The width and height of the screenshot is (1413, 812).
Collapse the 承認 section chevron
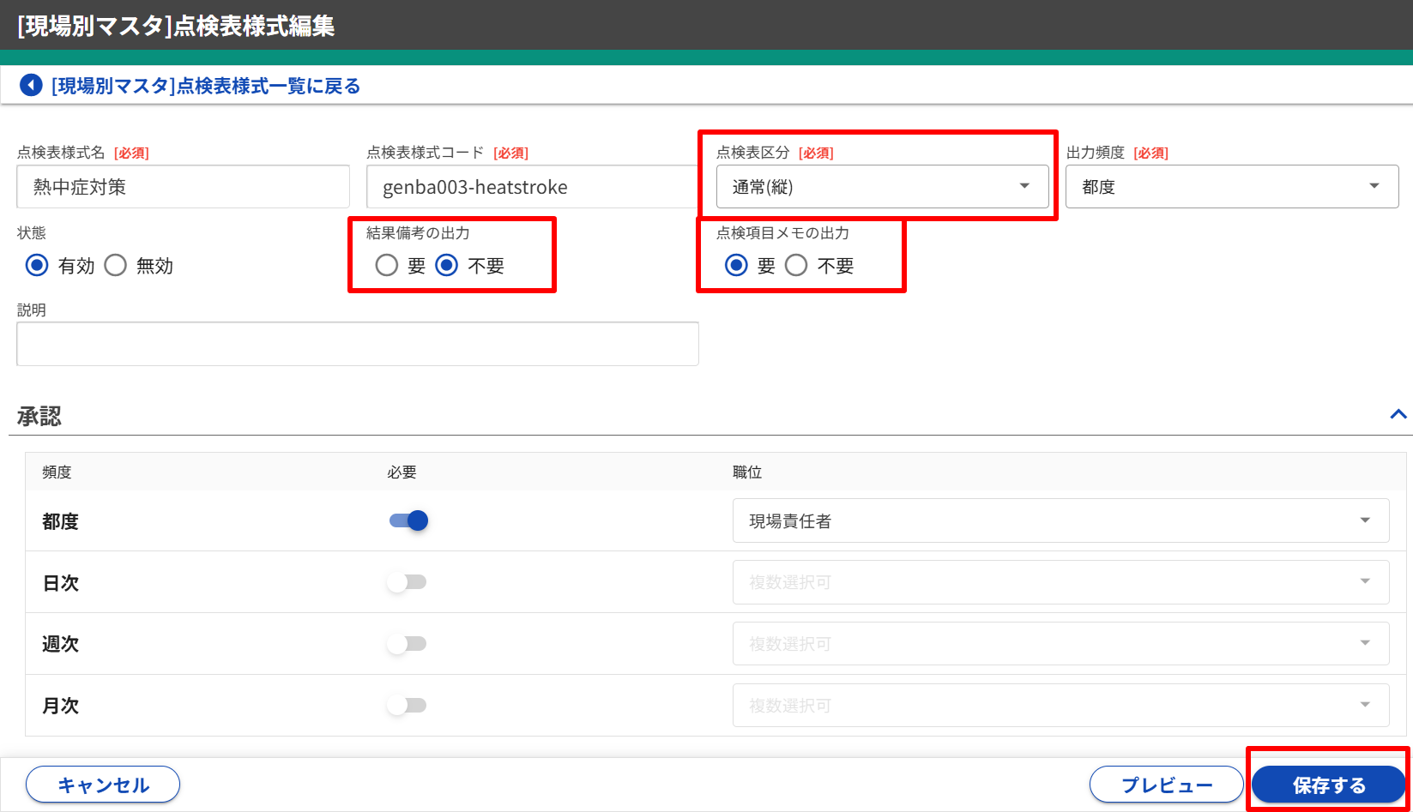click(x=1398, y=415)
